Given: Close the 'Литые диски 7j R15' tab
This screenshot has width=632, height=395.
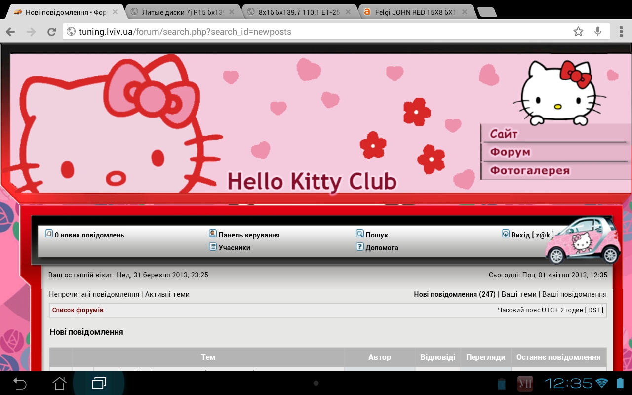Looking at the screenshot, I should 233,11.
